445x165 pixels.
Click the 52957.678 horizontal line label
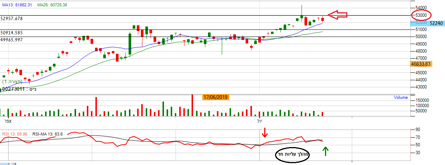click(x=17, y=18)
